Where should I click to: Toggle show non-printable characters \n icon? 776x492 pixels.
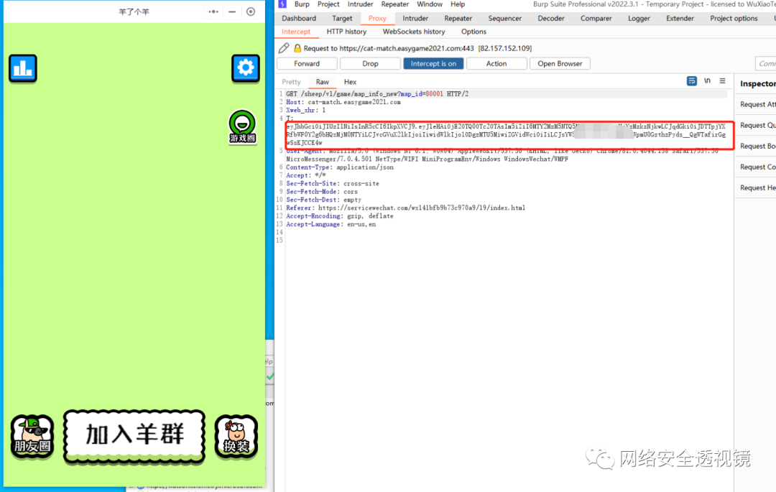[707, 80]
